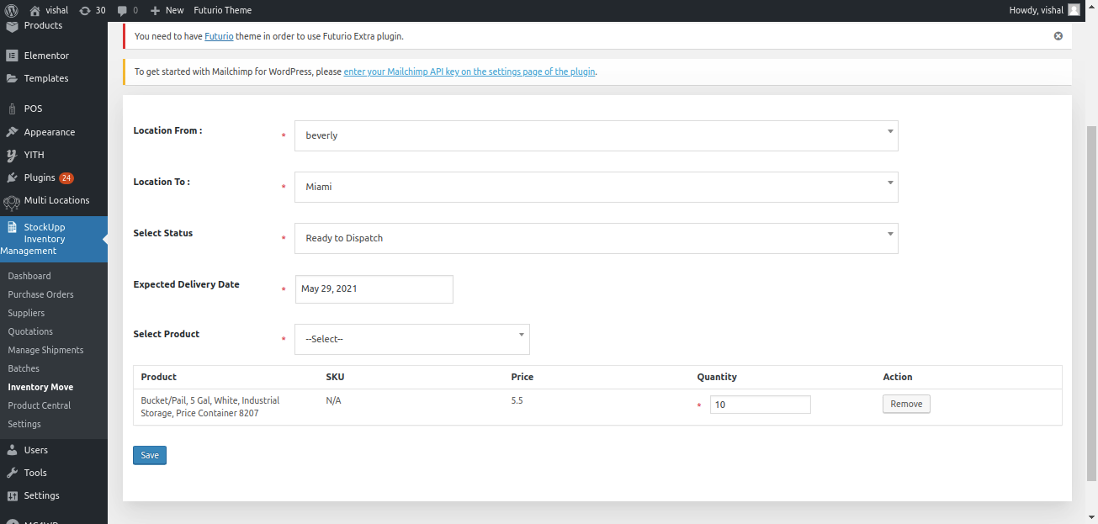Click the Appearance paintbrush icon
The image size is (1098, 524).
pos(12,132)
